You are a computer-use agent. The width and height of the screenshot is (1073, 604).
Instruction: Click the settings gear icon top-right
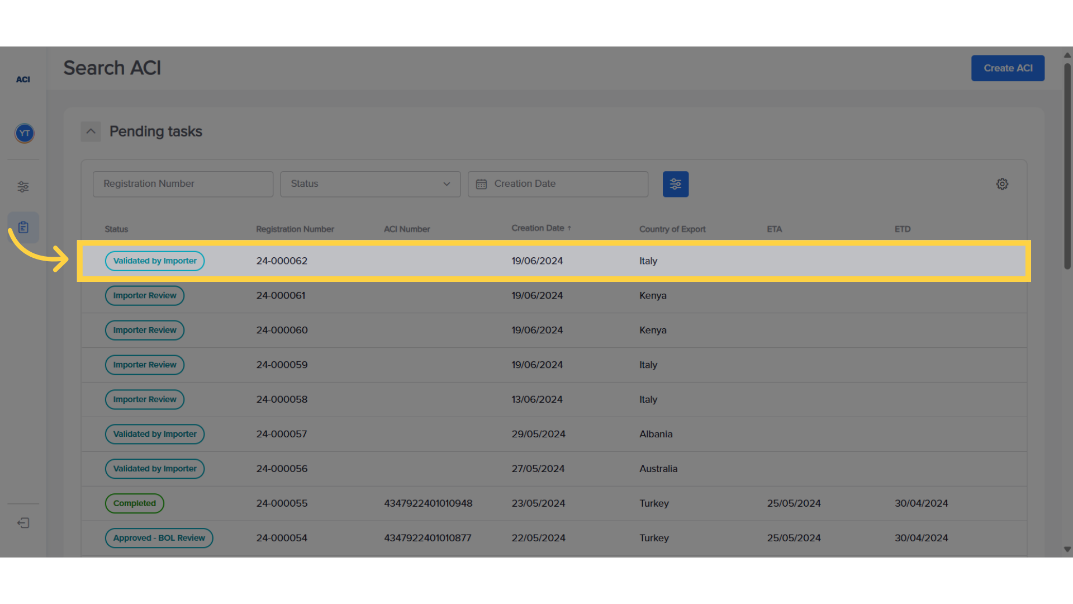pyautogui.click(x=1002, y=183)
